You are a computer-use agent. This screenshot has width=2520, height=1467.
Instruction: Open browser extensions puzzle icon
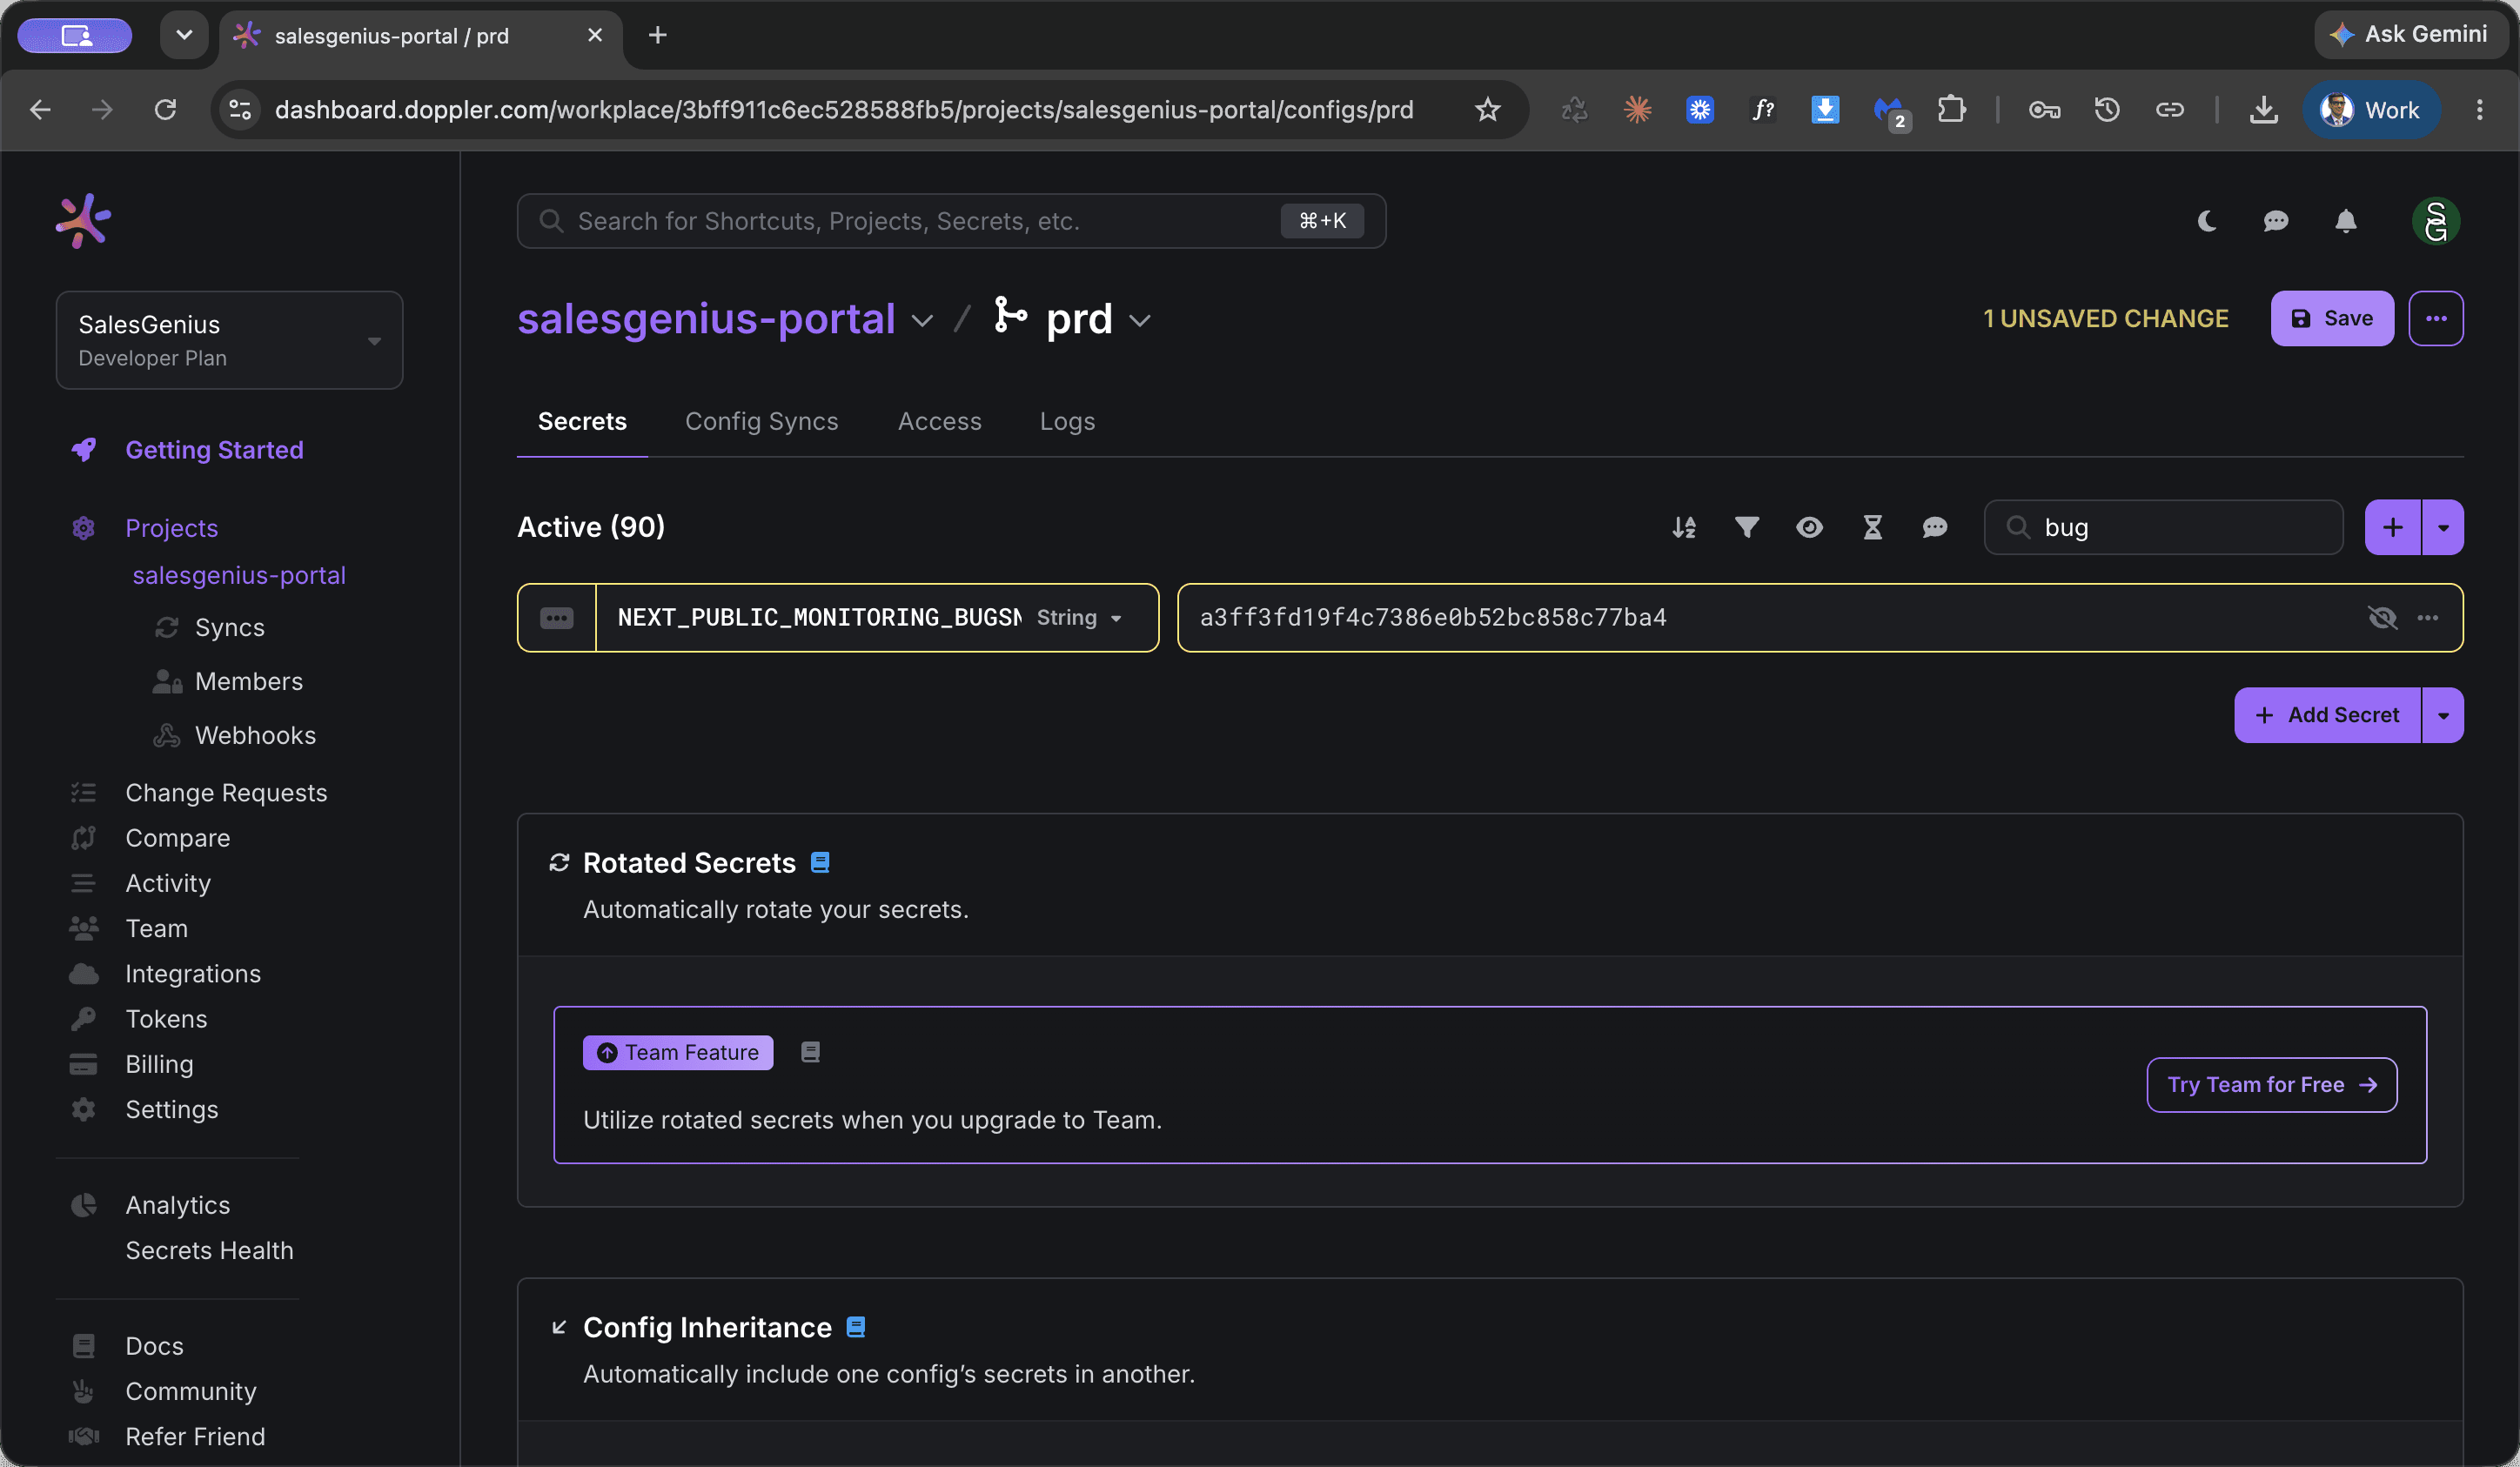[x=1951, y=110]
